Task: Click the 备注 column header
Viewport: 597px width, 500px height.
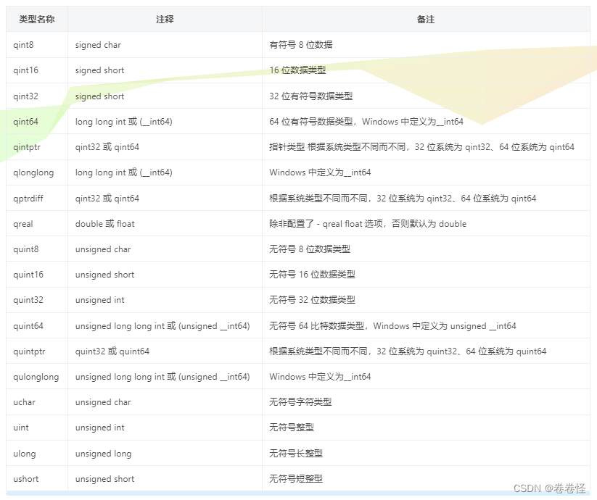Action: pos(426,20)
